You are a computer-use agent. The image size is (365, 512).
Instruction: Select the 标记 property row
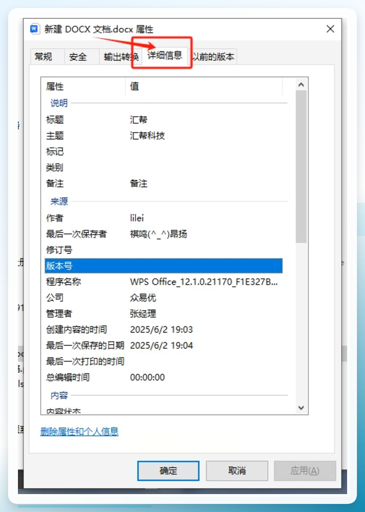pos(163,152)
